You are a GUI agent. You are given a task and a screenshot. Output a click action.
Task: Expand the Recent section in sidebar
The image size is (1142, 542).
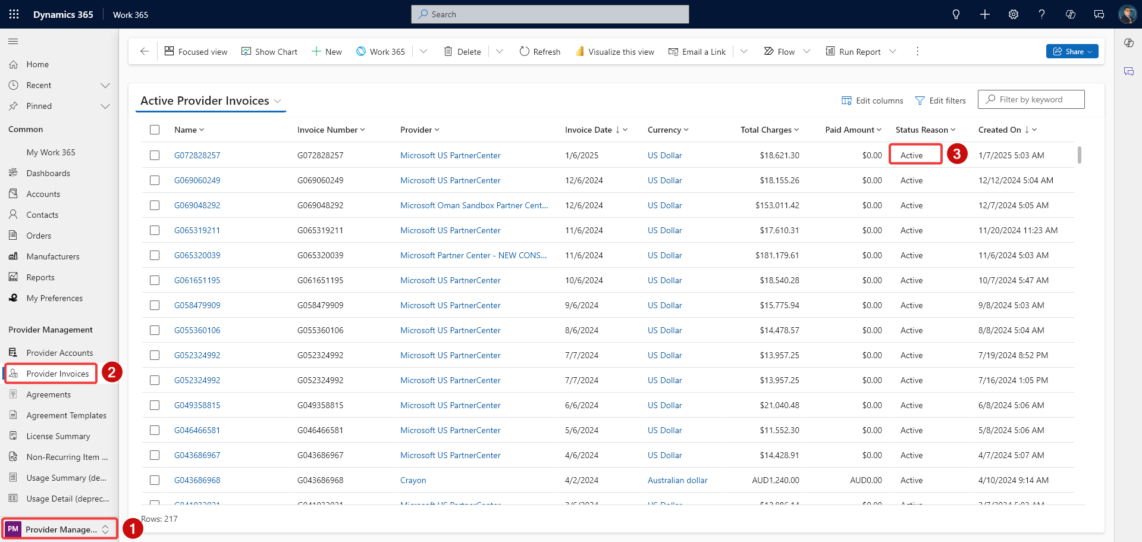(105, 85)
